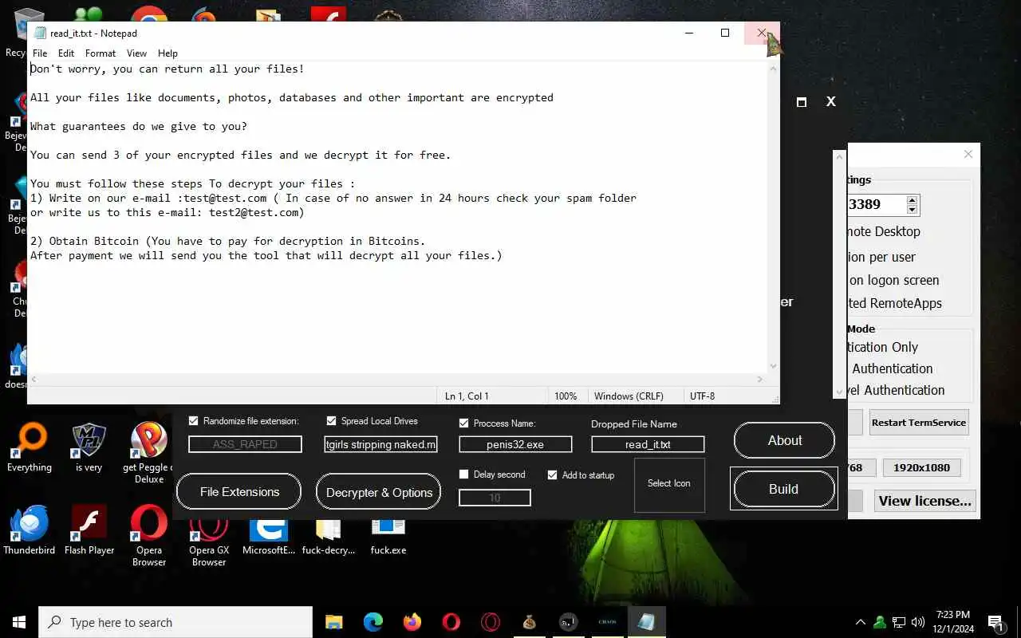Screen dimensions: 1021x638
Task: Click the Dropped File Name field read_it.txt
Action: point(648,444)
